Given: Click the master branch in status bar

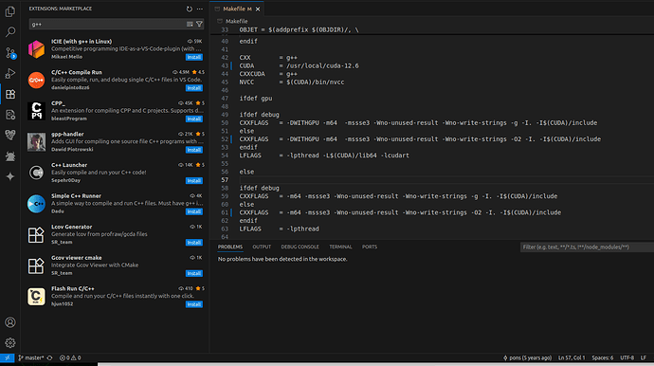Looking at the screenshot, I should coord(31,357).
